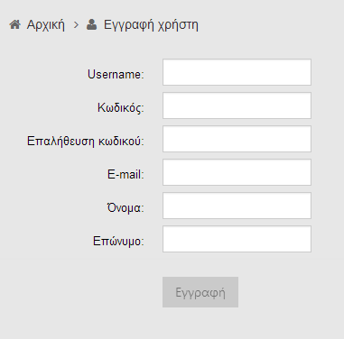Submit the registration form with Εγγραφή

tap(200, 292)
